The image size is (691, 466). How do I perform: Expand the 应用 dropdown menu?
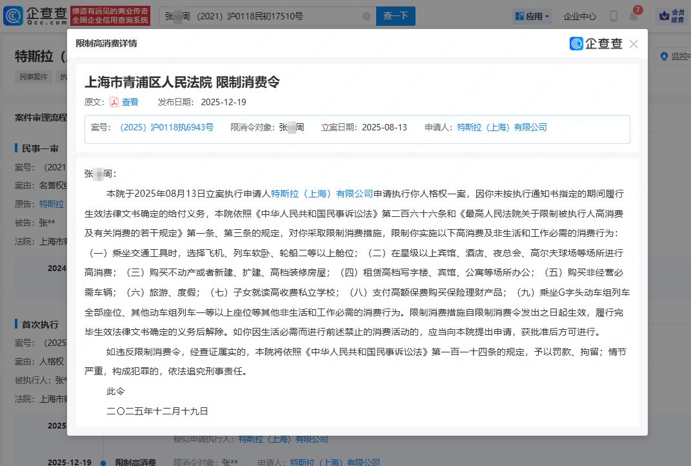pos(536,15)
